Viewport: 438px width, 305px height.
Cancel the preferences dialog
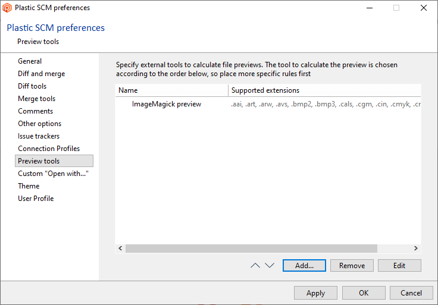click(x=411, y=293)
